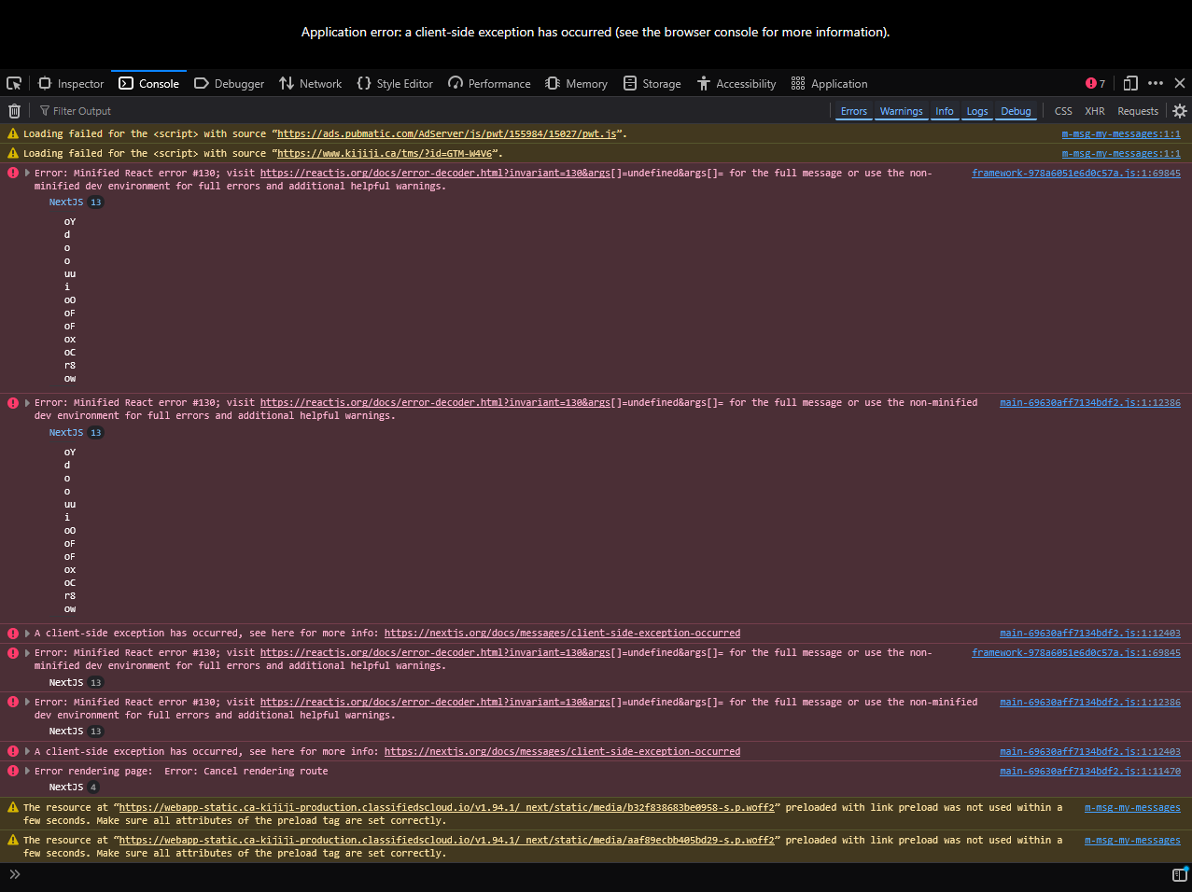1192x892 pixels.
Task: Close the developer tools panel
Action: tap(1180, 83)
